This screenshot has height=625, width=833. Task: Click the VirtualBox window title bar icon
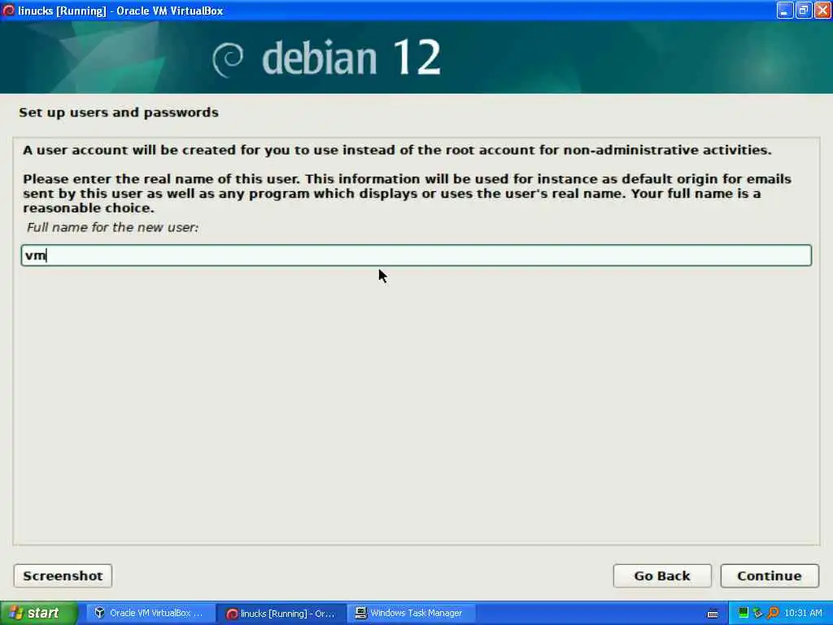pyautogui.click(x=8, y=10)
